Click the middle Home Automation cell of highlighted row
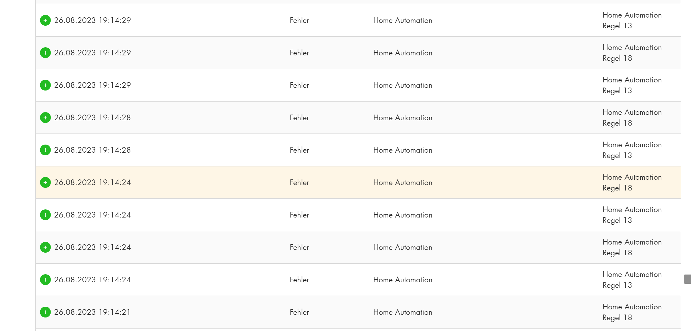 (403, 182)
